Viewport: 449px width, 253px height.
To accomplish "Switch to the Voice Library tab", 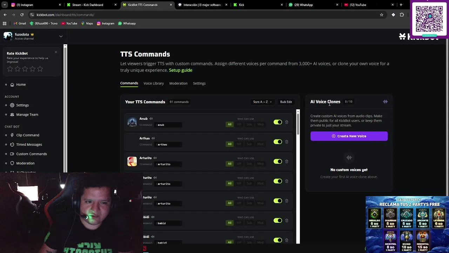I will (x=154, y=83).
